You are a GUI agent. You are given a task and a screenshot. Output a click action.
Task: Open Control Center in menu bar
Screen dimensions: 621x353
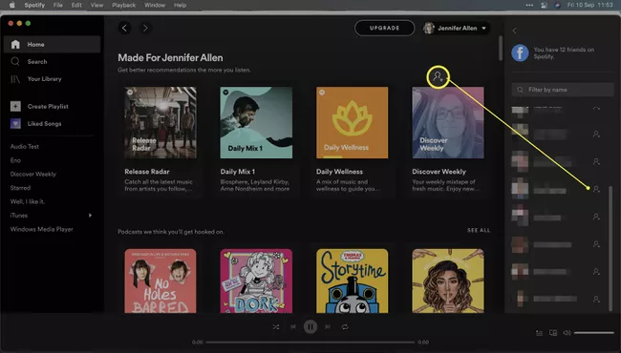545,5
